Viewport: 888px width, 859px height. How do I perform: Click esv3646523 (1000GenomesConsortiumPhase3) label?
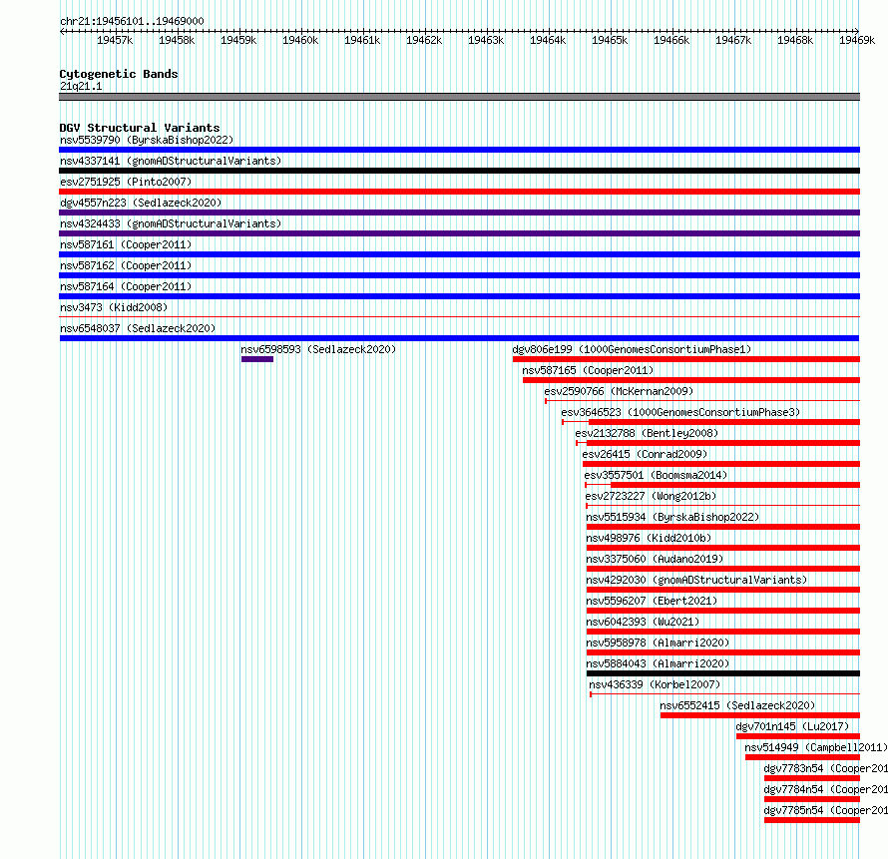pos(680,412)
